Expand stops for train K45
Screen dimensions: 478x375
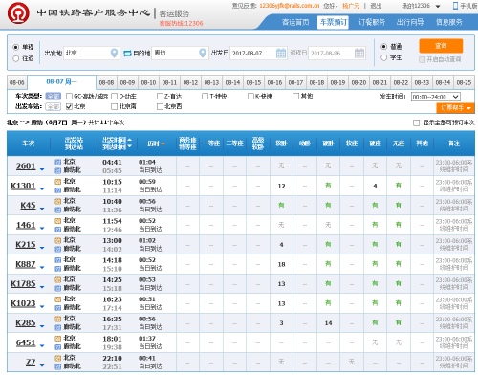pyautogui.click(x=42, y=209)
